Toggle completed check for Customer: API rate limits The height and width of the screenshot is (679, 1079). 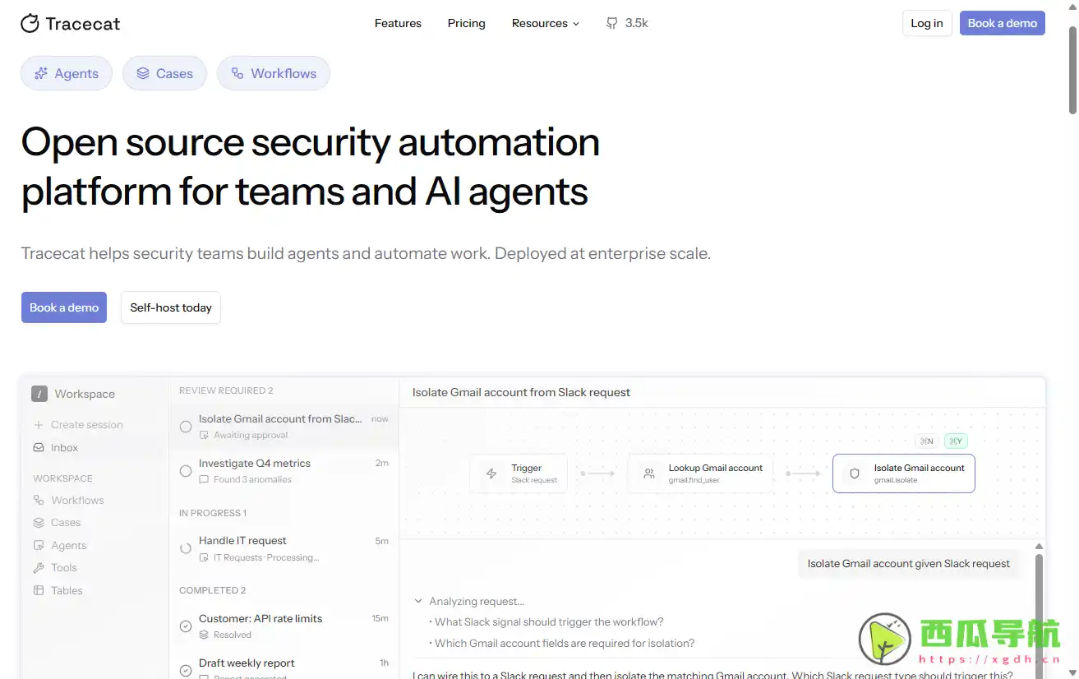(x=186, y=626)
